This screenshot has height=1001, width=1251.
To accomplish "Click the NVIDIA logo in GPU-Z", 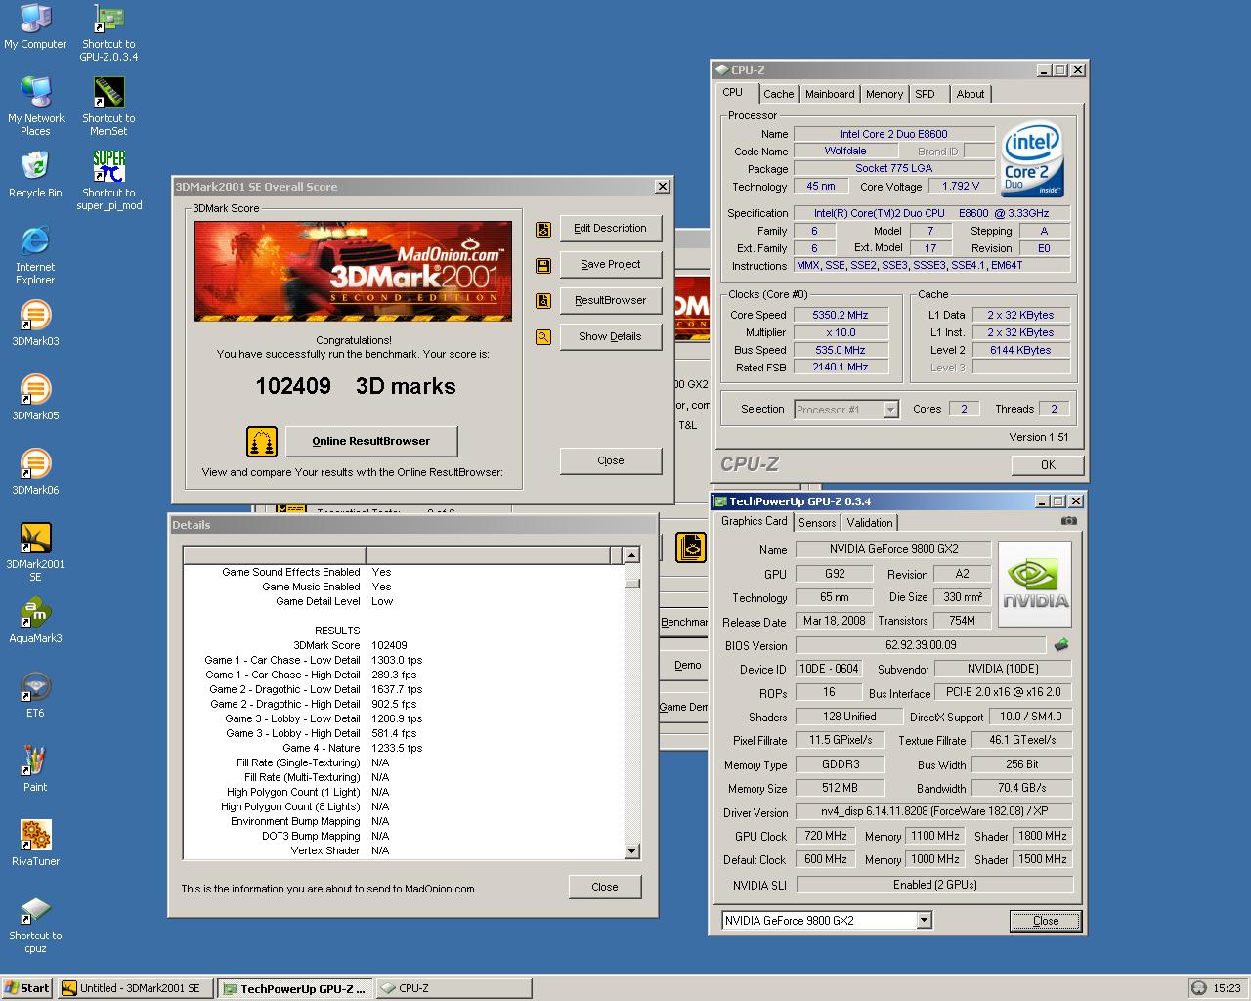I will click(x=1035, y=584).
